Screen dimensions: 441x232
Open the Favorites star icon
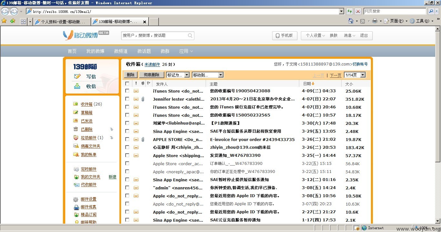tap(4, 21)
